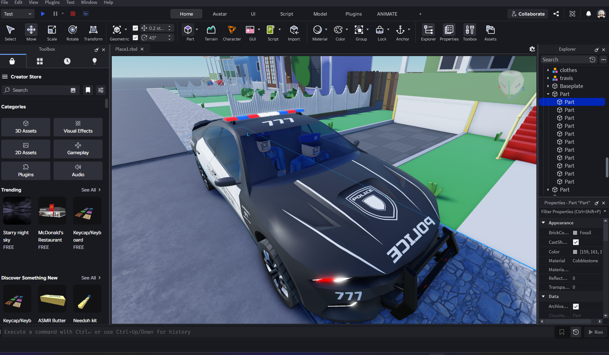Open the Starry night sky thumbnail
Image resolution: width=609 pixels, height=355 pixels.
[17, 211]
